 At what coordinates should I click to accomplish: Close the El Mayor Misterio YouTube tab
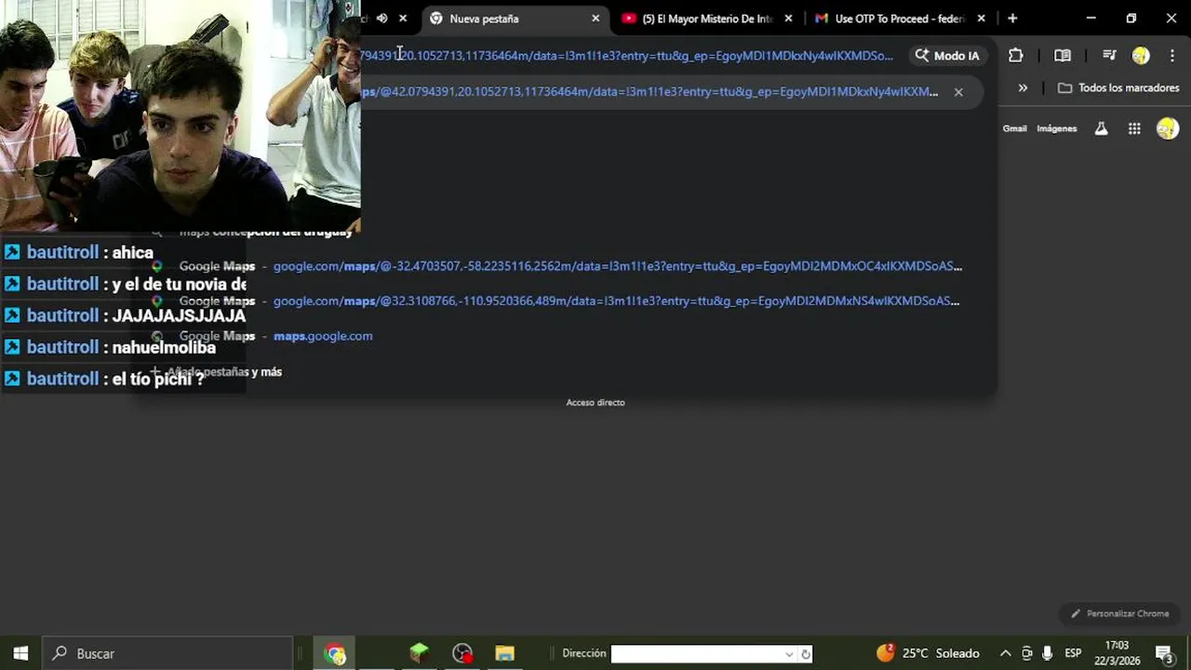(789, 19)
